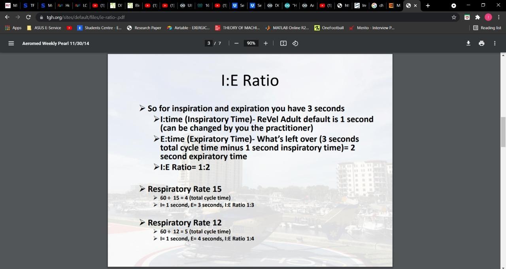The image size is (506, 269).
Task: Click the fit to page icon
Action: (283, 43)
